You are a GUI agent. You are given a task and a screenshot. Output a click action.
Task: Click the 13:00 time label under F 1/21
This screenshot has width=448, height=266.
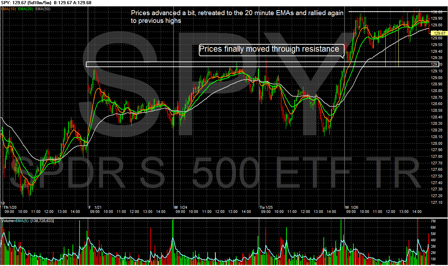[147, 212]
